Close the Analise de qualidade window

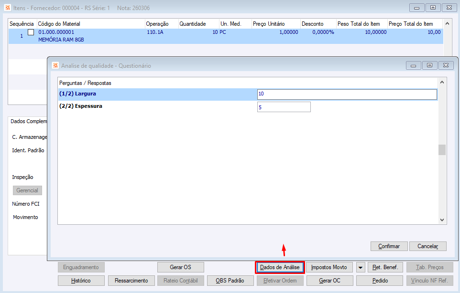[446, 65]
